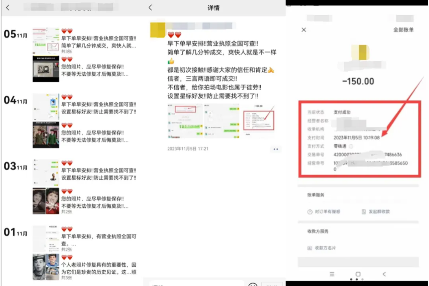Image resolution: width=429 pixels, height=286 pixels.
Task: Open 05 post text 简单了解几分钟成交
Action: pos(99,45)
